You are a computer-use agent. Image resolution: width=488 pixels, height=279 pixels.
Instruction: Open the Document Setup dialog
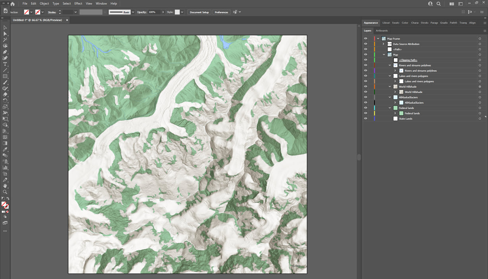coord(199,12)
